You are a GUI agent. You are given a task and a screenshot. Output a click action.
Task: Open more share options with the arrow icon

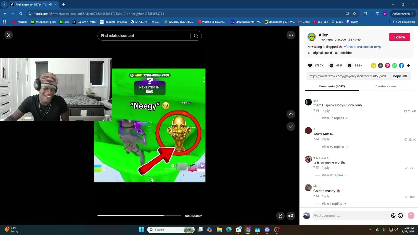coord(408,66)
